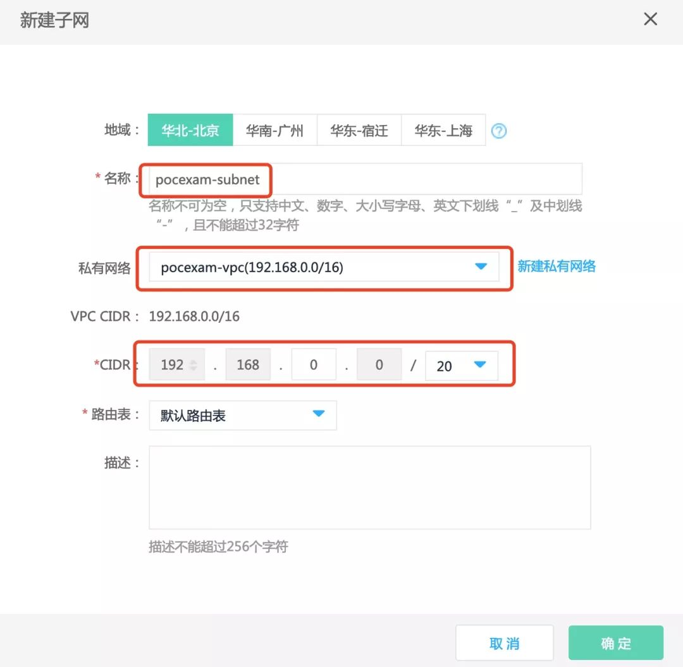The height and width of the screenshot is (667, 683).
Task: Open the pocexam-vpc private network dropdown
Action: point(323,267)
